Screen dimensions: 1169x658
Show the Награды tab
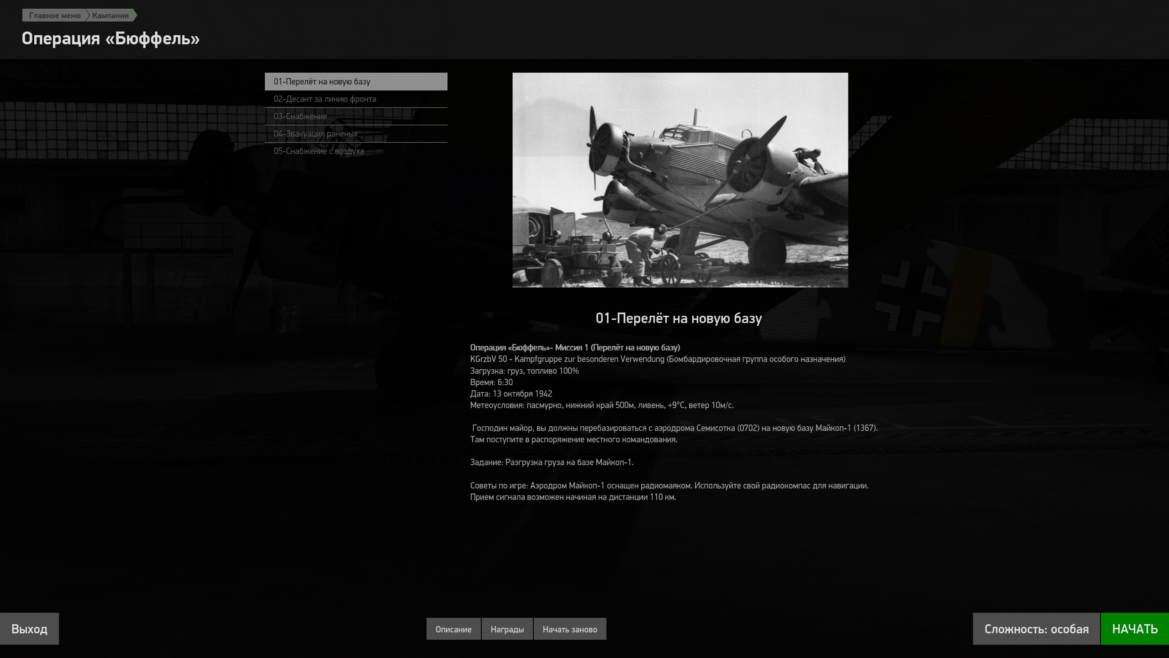tap(507, 629)
